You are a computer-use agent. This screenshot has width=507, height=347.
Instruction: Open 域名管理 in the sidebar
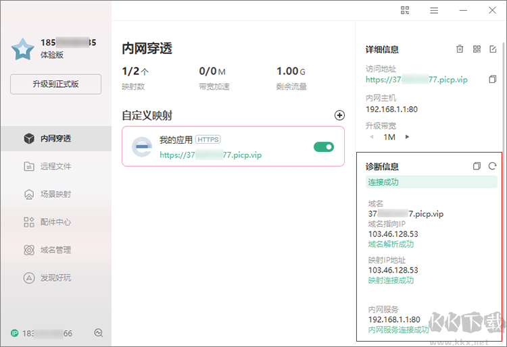[x=55, y=250]
